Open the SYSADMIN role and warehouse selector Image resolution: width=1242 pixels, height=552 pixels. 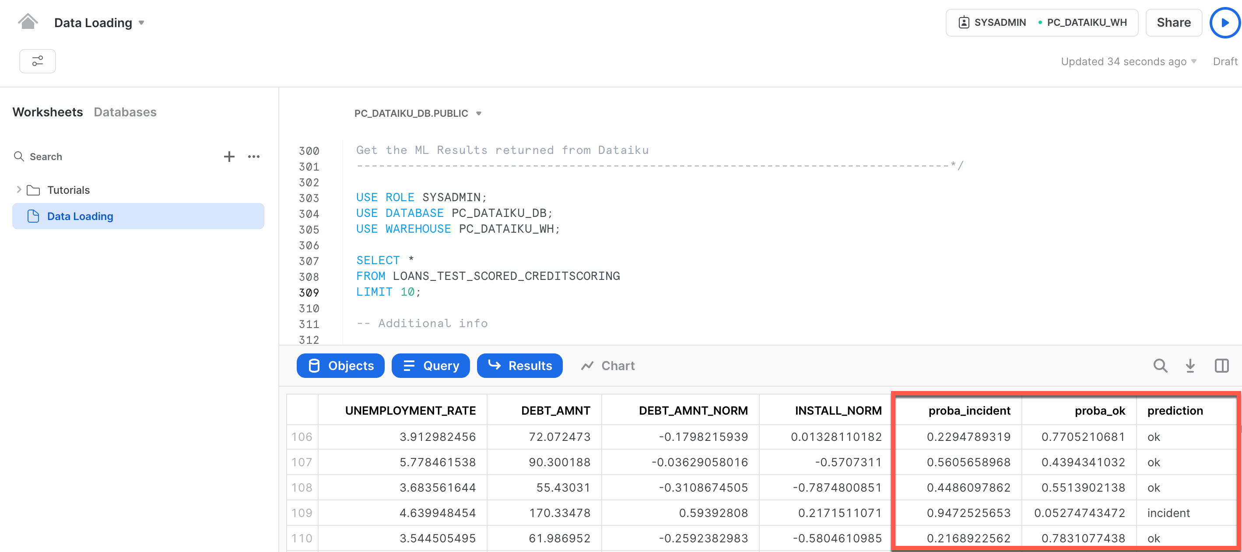1042,23
